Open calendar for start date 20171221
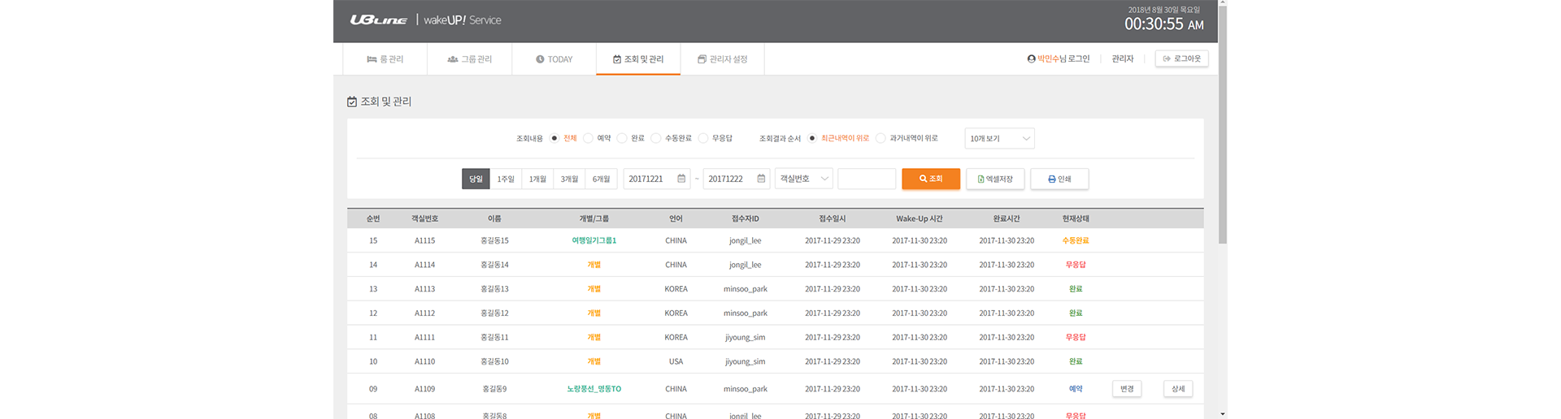The height and width of the screenshot is (419, 1561). (x=681, y=179)
